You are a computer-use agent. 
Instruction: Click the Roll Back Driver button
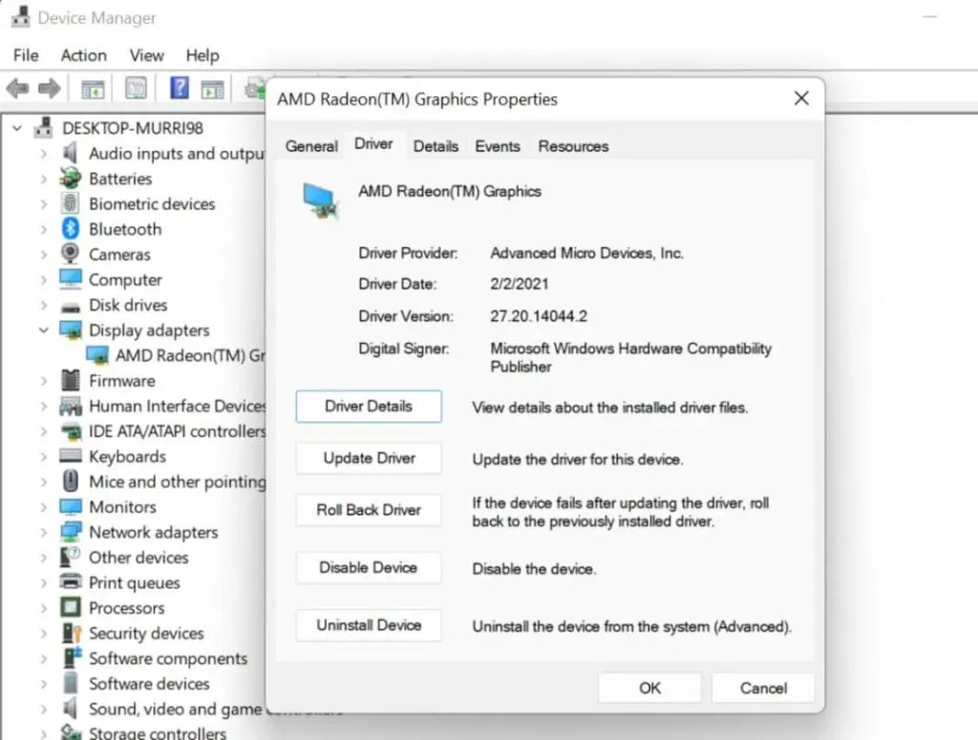(368, 510)
